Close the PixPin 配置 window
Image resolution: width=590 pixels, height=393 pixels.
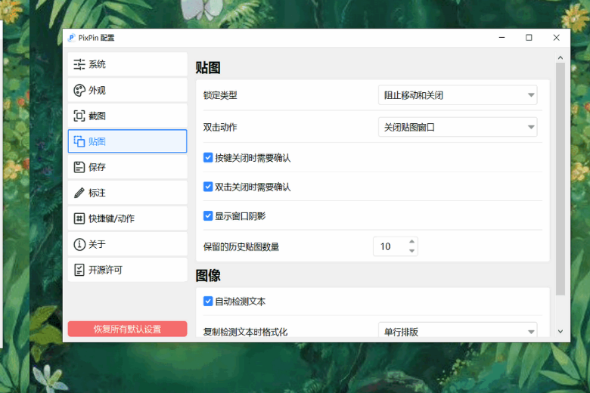pyautogui.click(x=556, y=38)
